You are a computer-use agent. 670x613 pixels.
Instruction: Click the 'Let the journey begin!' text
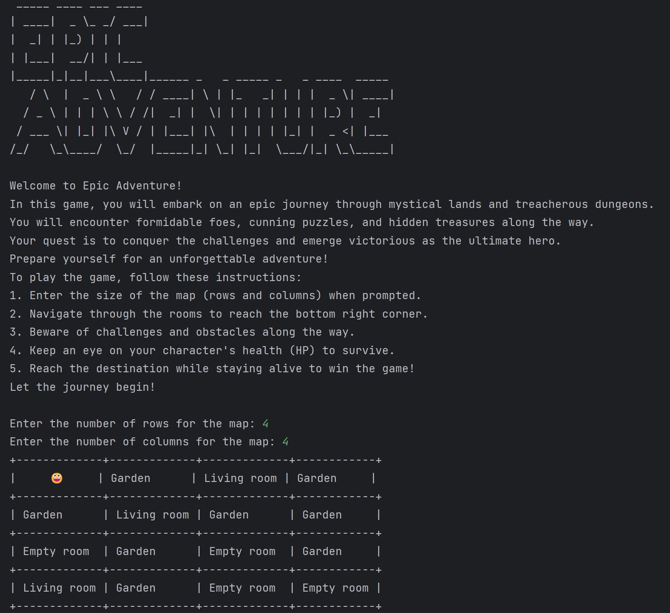tap(82, 387)
